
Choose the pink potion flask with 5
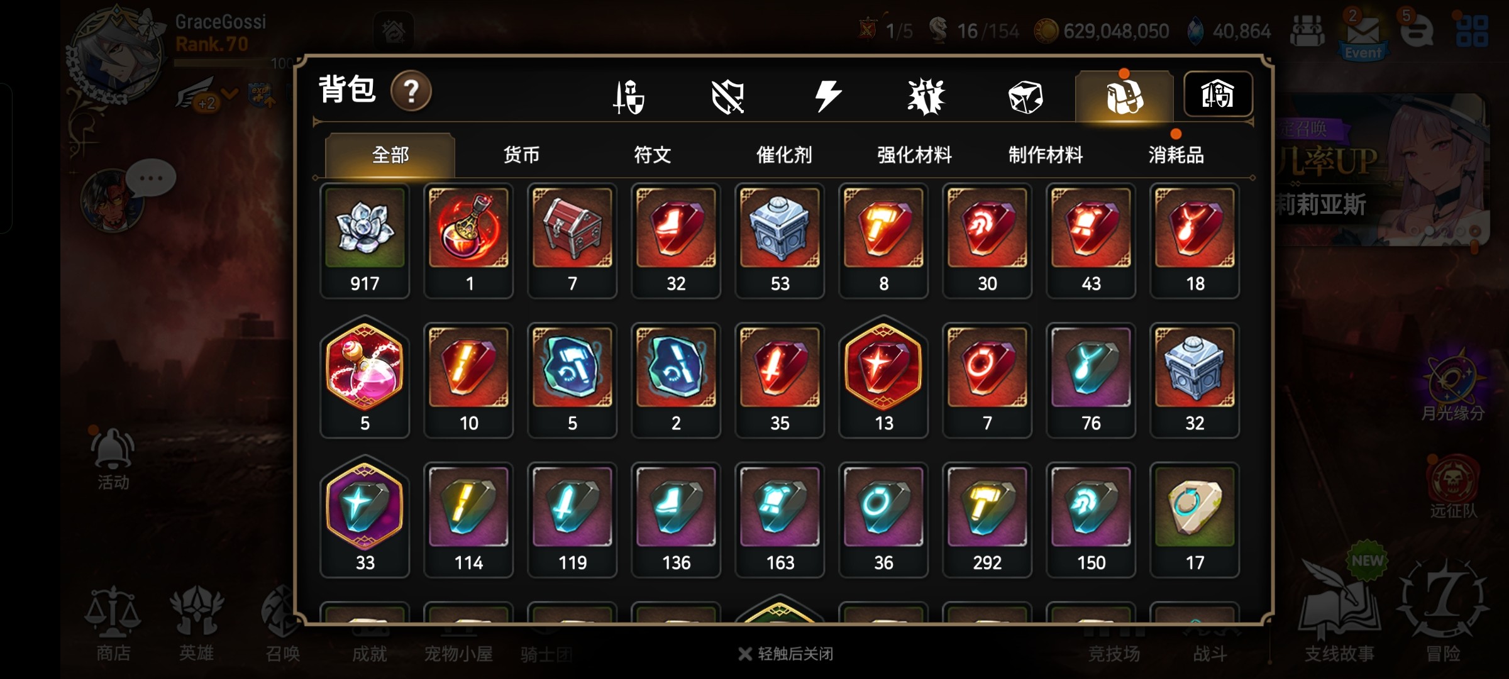pos(365,379)
